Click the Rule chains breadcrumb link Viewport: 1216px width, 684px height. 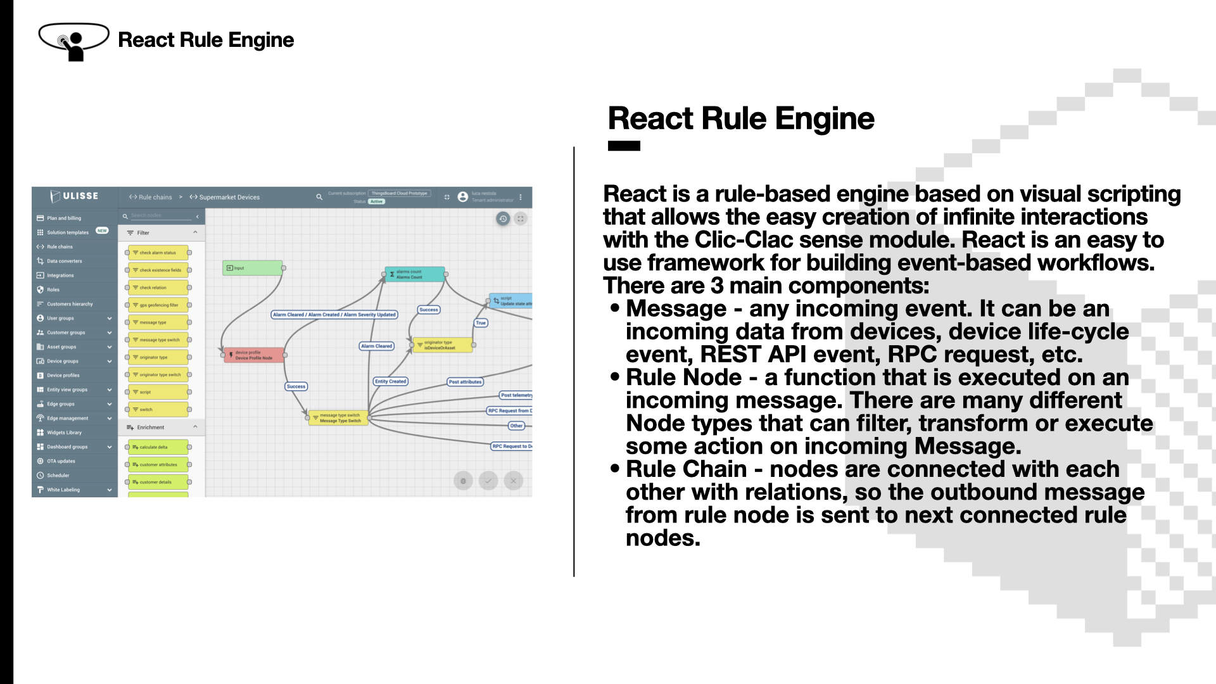tap(151, 197)
